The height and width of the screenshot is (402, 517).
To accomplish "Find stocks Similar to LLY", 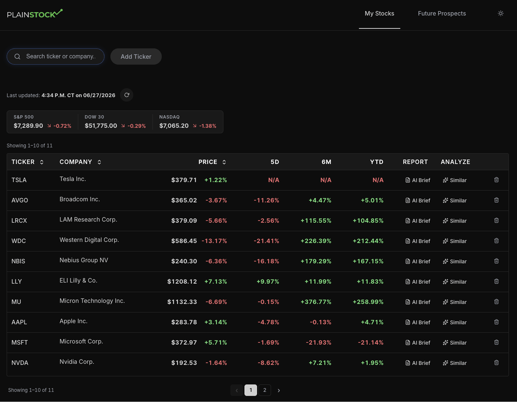I will (x=455, y=282).
